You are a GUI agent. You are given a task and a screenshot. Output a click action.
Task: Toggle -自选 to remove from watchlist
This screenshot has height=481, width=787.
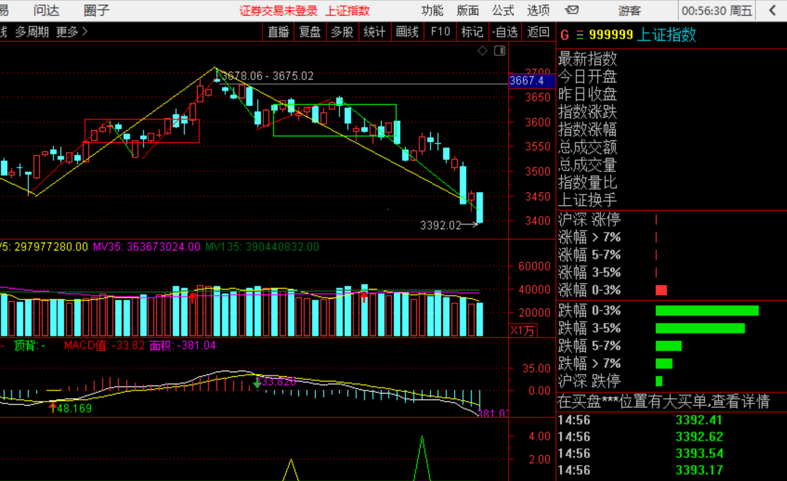[505, 32]
